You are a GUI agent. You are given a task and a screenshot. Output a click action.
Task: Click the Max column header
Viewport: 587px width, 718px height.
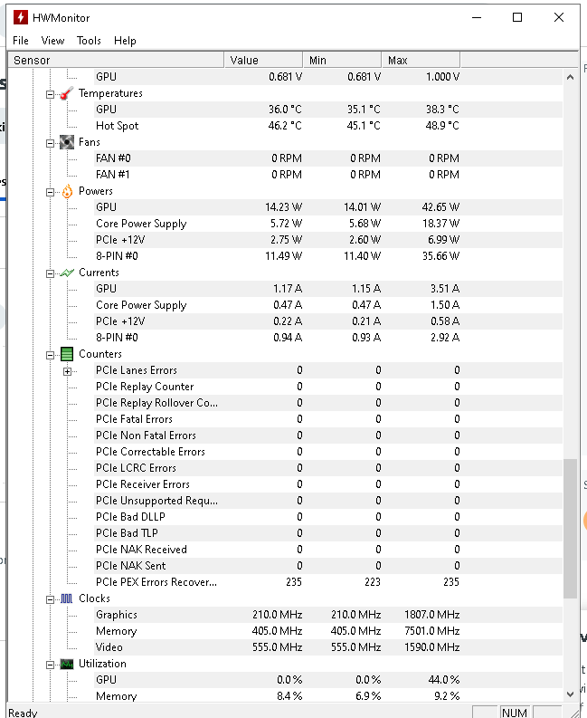(x=421, y=60)
